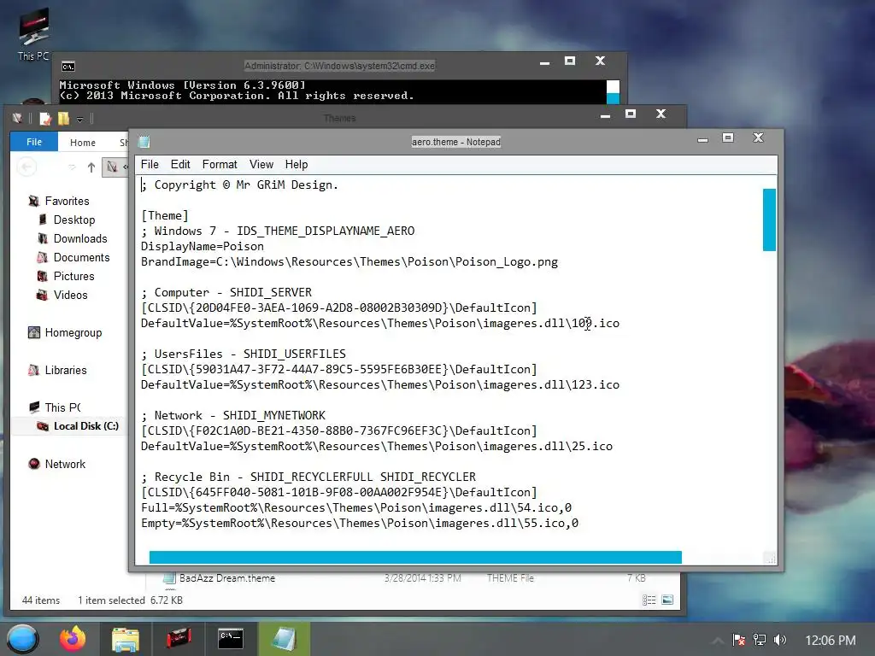Select Homegroup in navigation pane

pos(73,333)
